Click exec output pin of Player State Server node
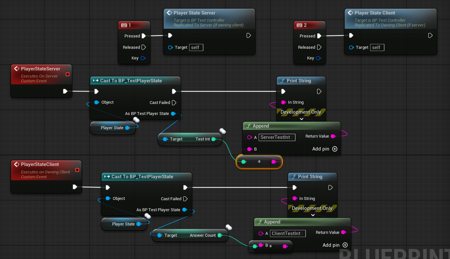Viewport: 450px width, 259px height. (x=249, y=36)
